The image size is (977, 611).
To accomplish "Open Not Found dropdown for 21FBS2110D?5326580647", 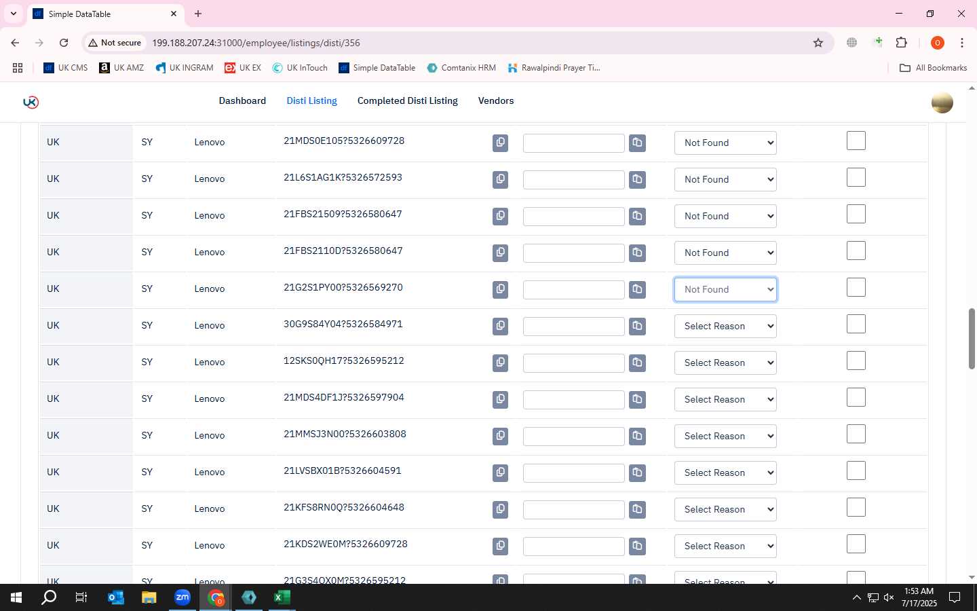I will click(x=725, y=253).
